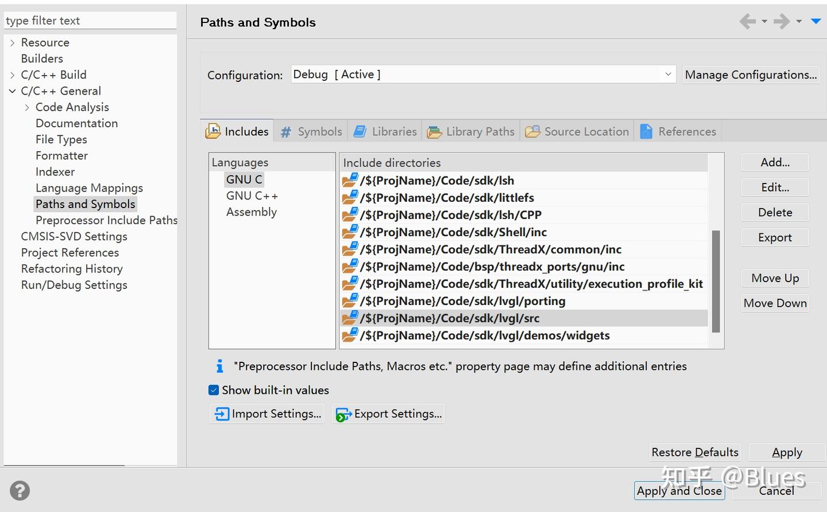The width and height of the screenshot is (827, 512).
Task: Click the Import Settings icon
Action: (x=222, y=414)
